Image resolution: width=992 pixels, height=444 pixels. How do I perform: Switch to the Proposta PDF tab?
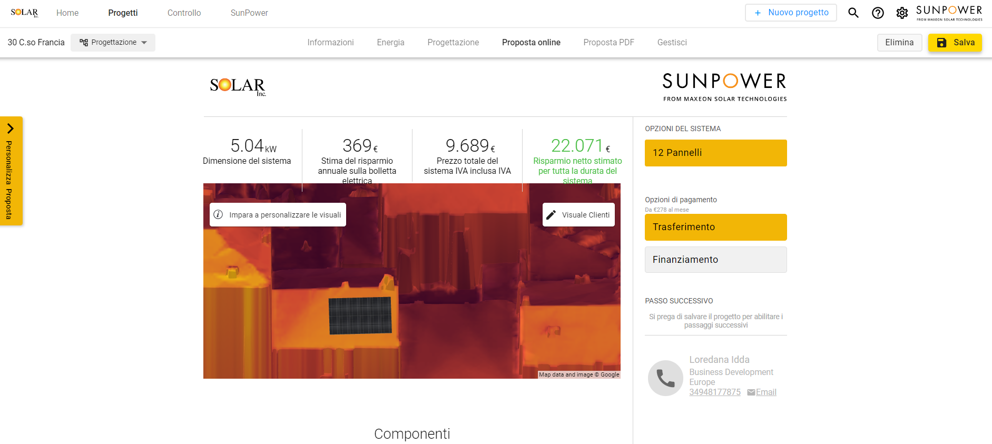608,42
